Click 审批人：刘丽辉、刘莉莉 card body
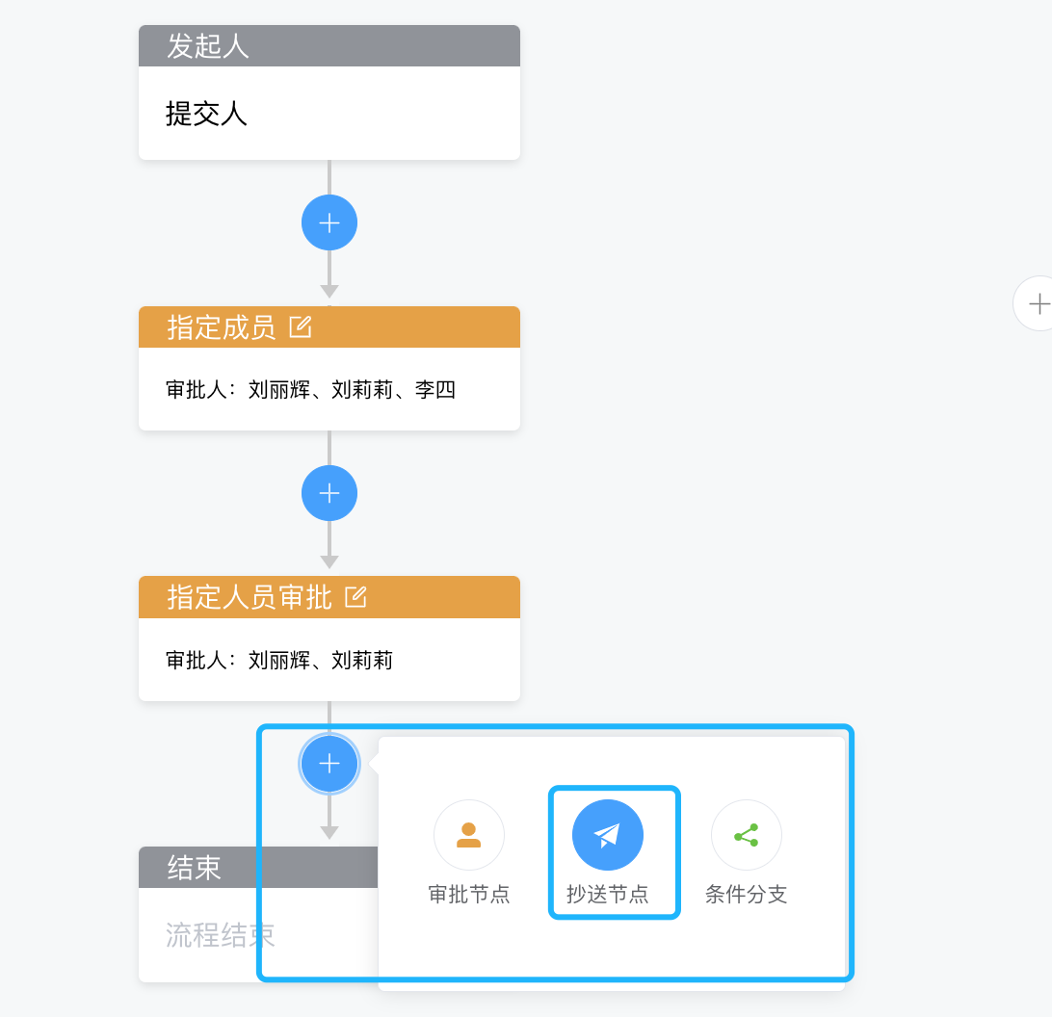Viewport: 1052px width, 1017px height. (329, 660)
